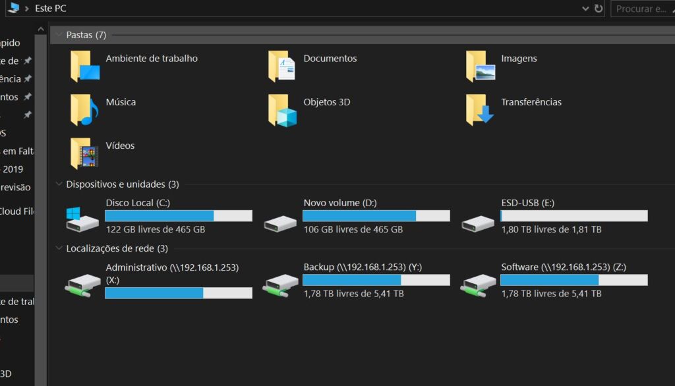The width and height of the screenshot is (675, 386).
Task: Open the Ambiente de trabalho folder icon
Action: click(x=84, y=67)
